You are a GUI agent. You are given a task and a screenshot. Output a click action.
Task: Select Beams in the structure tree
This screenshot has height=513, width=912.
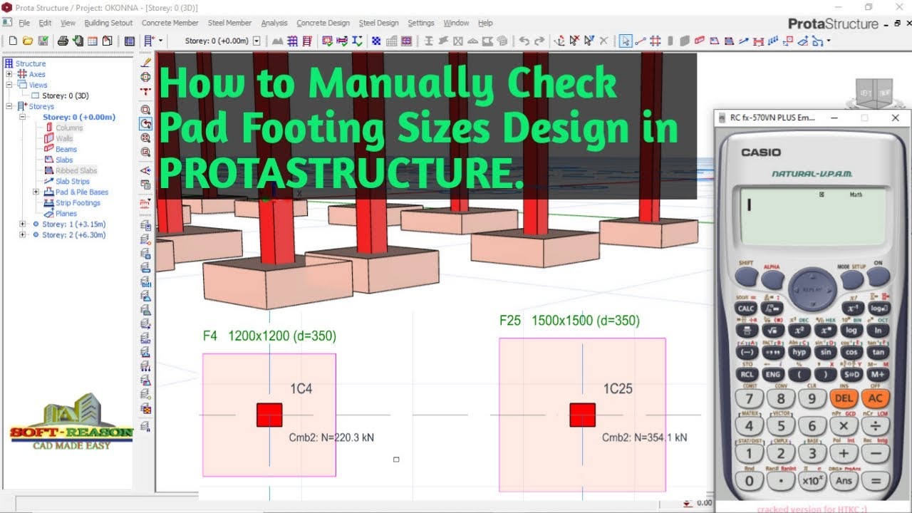coord(66,149)
